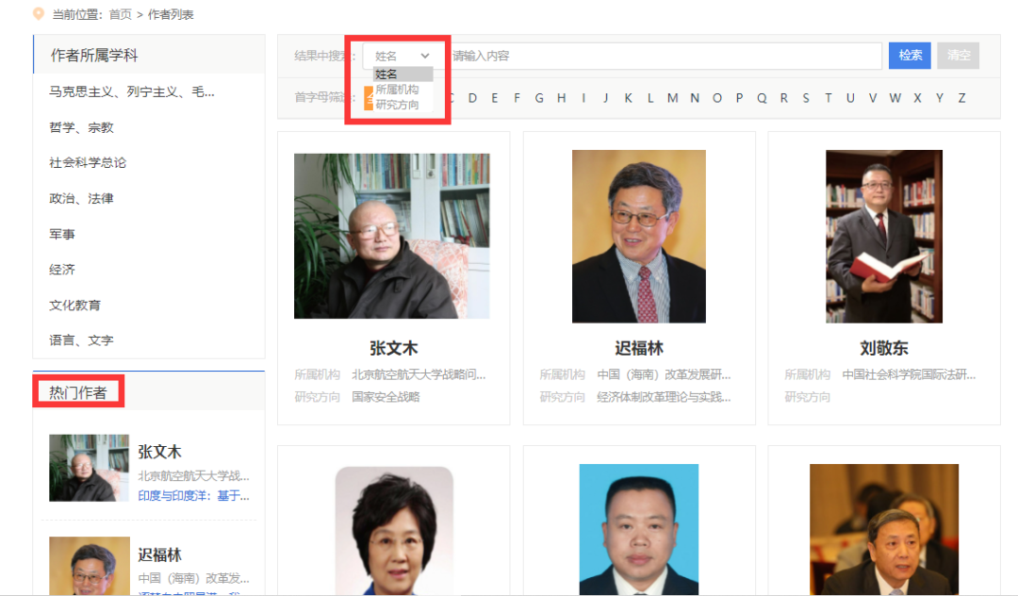Click 张文木's portrait thumbnail under 热门作者

click(x=89, y=468)
